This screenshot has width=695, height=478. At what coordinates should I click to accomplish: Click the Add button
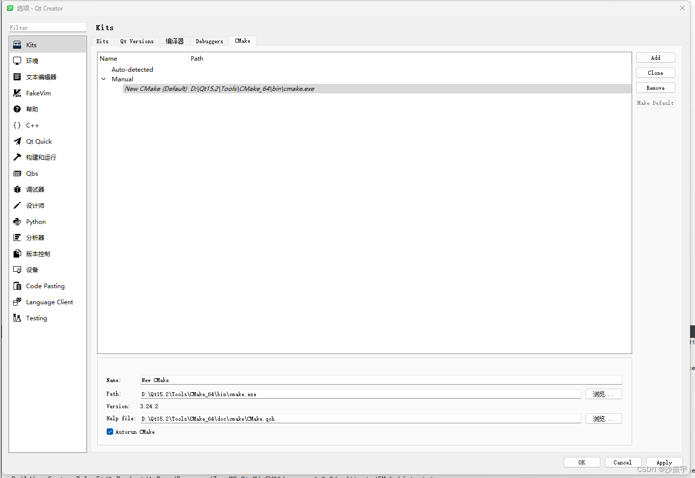point(655,58)
